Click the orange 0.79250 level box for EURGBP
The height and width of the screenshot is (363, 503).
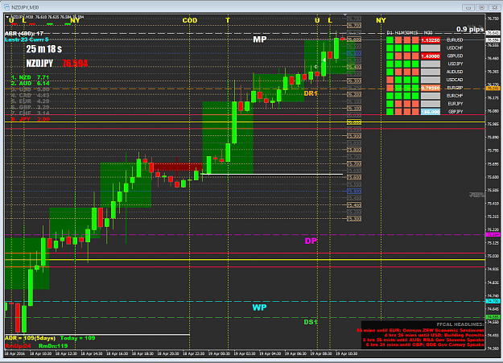[x=431, y=88]
